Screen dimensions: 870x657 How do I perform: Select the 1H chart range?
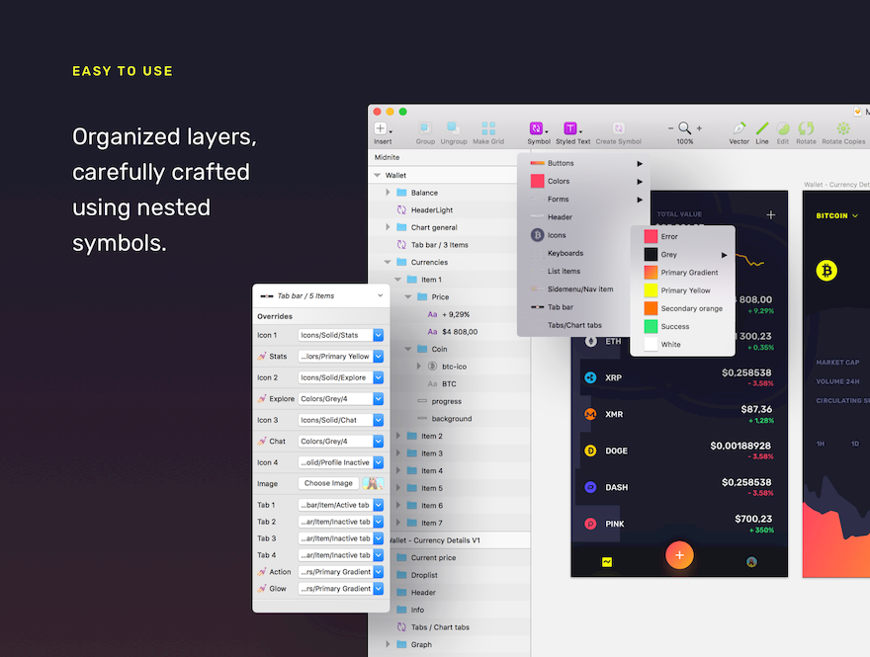click(x=821, y=444)
